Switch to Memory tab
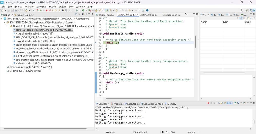 170,104
